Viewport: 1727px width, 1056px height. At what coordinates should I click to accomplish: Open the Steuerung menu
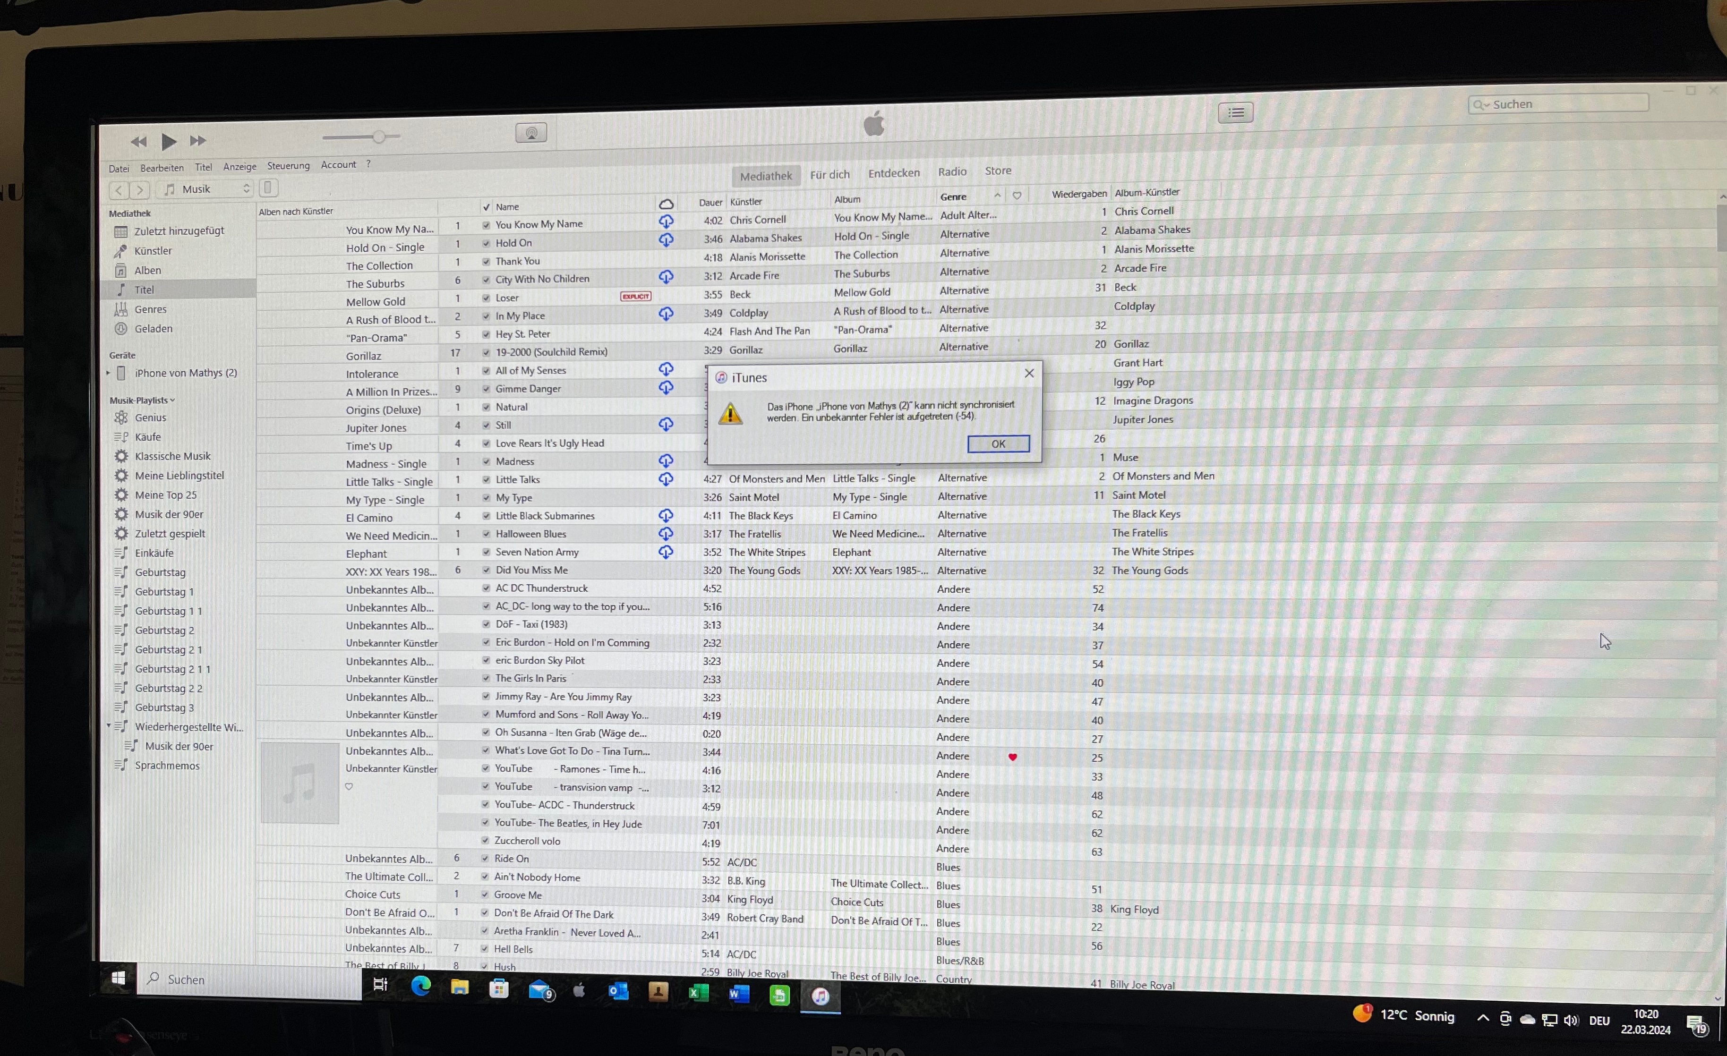[288, 166]
